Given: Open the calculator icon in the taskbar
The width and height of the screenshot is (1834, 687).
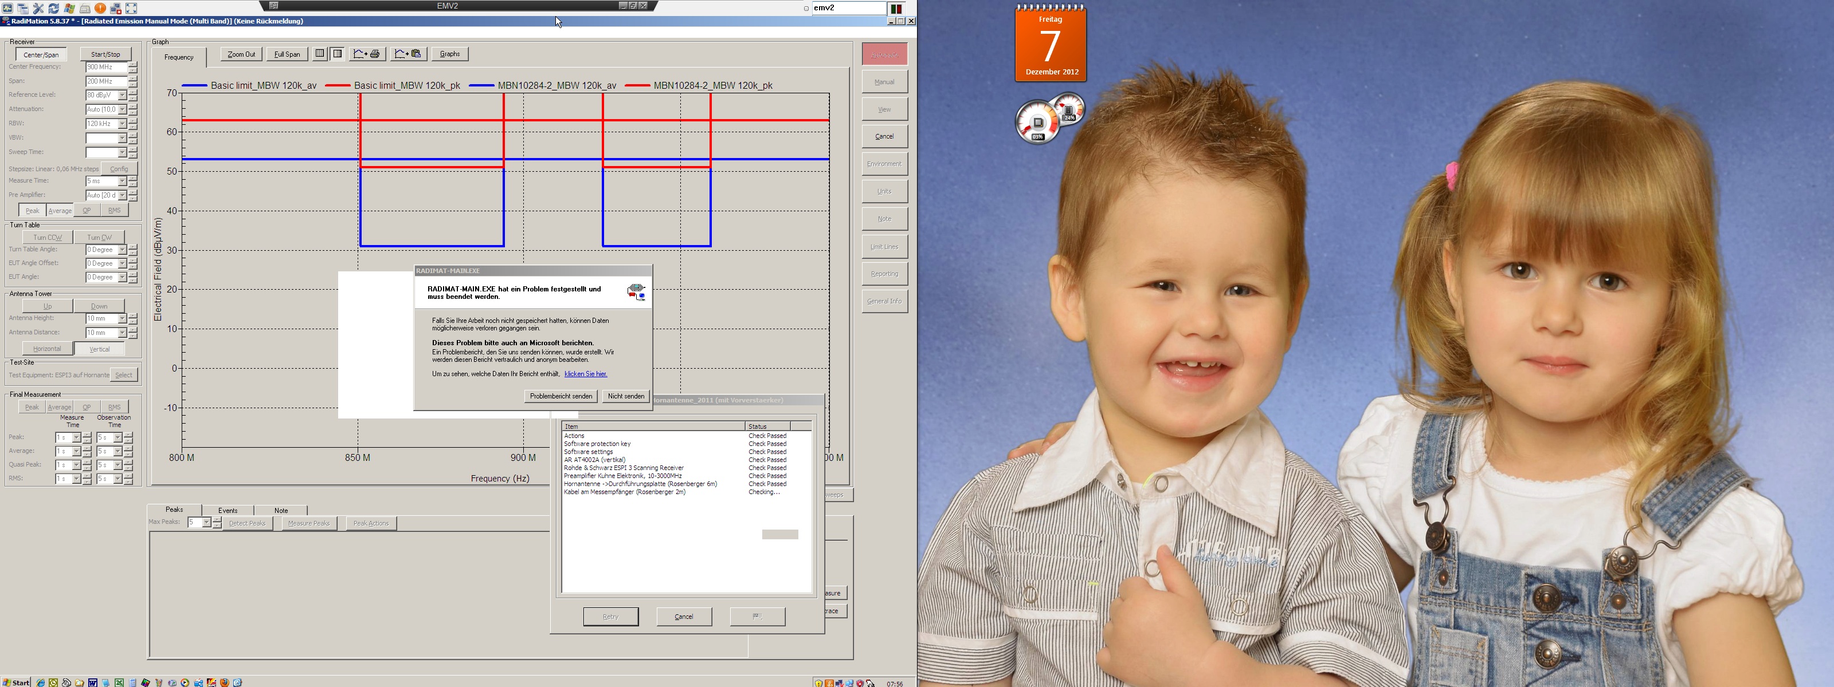Looking at the screenshot, I should pos(132,683).
